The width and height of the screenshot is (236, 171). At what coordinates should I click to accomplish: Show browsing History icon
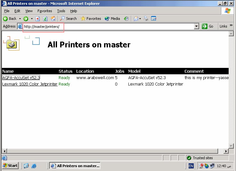(x=126, y=19)
